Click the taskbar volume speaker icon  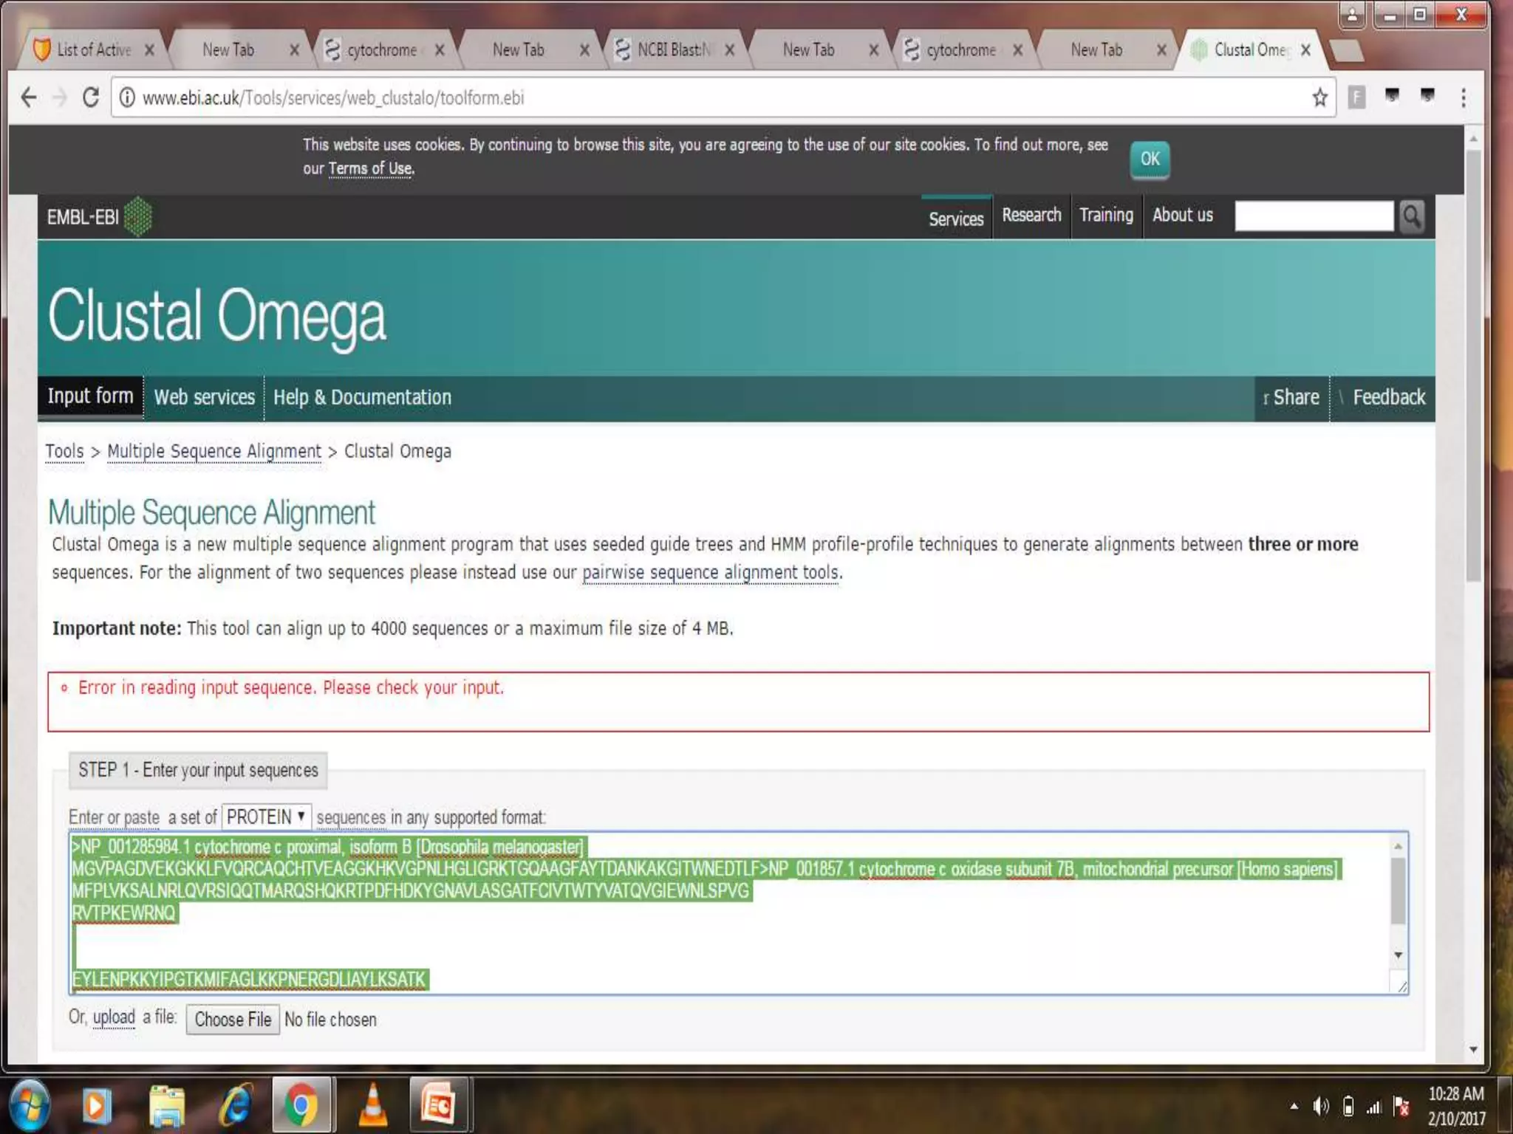(1320, 1106)
